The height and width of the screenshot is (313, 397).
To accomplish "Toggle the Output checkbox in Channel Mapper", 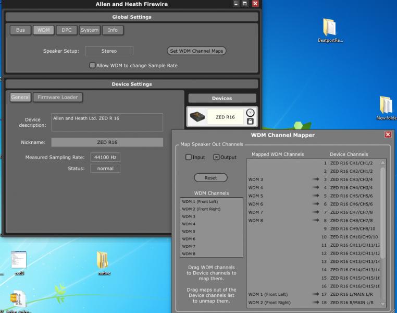I will [216, 157].
